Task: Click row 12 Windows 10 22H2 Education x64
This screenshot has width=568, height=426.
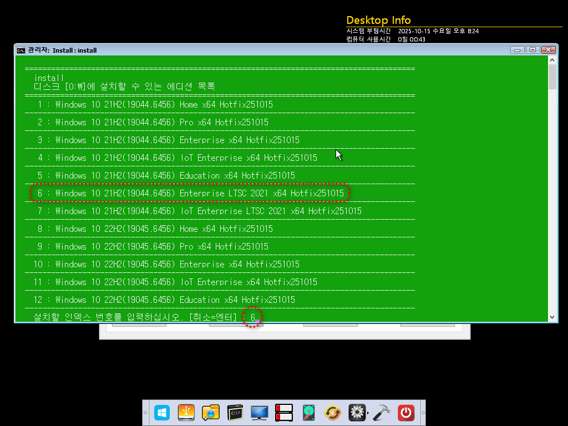Action: (164, 300)
